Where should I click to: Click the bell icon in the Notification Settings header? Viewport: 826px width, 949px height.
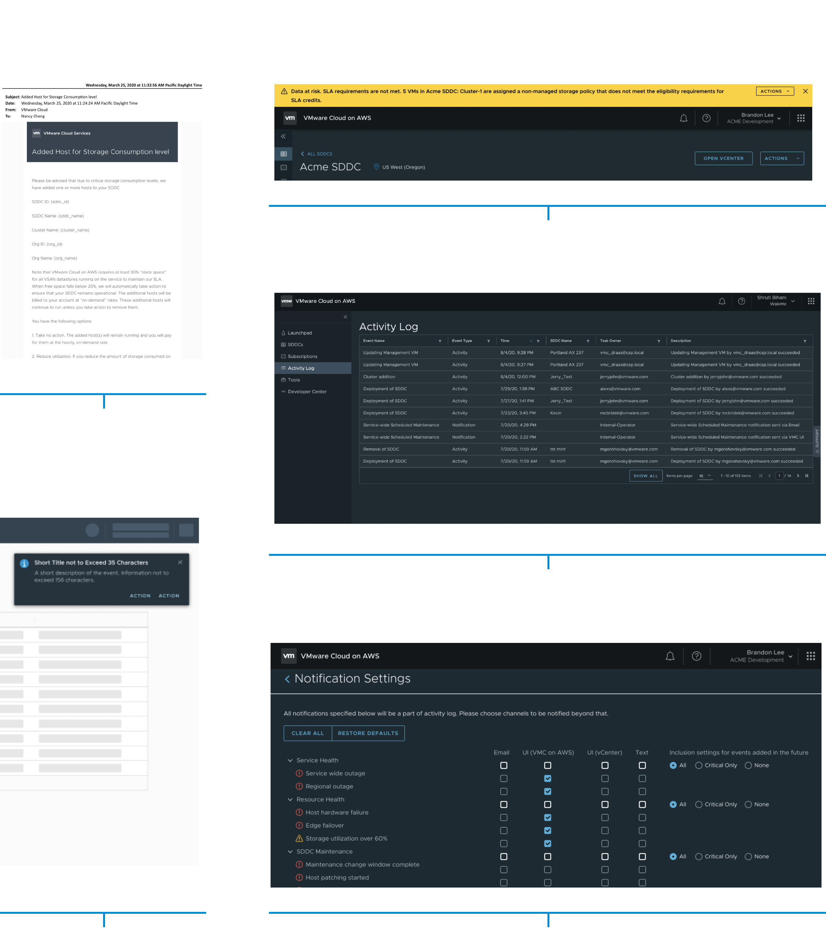coord(670,656)
